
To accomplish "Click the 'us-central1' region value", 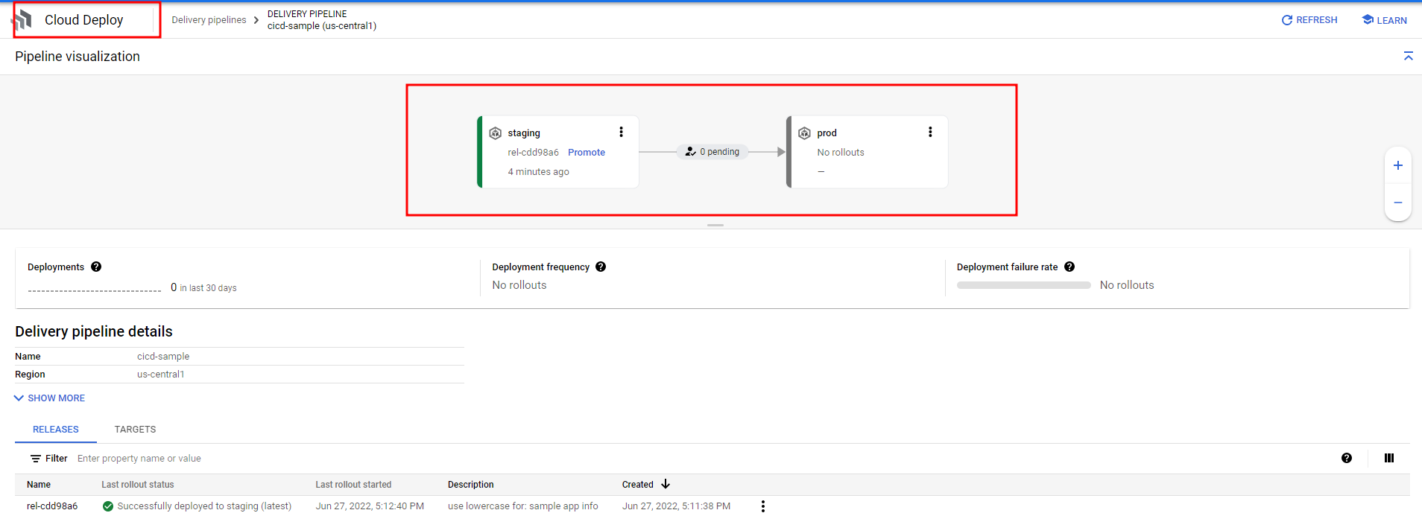I will click(x=160, y=375).
